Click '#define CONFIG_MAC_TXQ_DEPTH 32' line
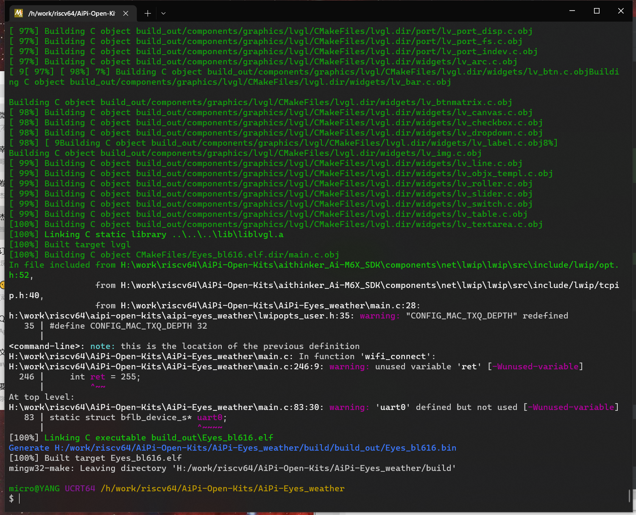The image size is (636, 515). 128,326
